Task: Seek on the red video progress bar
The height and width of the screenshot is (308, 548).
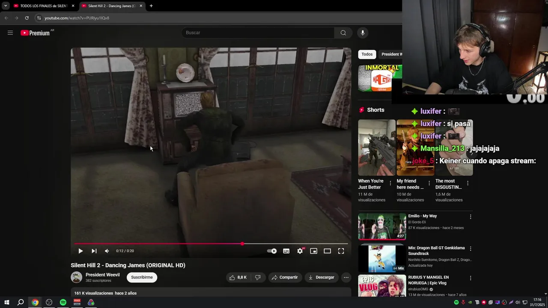Action: [x=211, y=243]
